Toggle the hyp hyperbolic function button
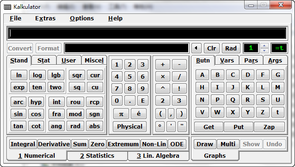The height and width of the screenshot is (167, 295). (36, 102)
